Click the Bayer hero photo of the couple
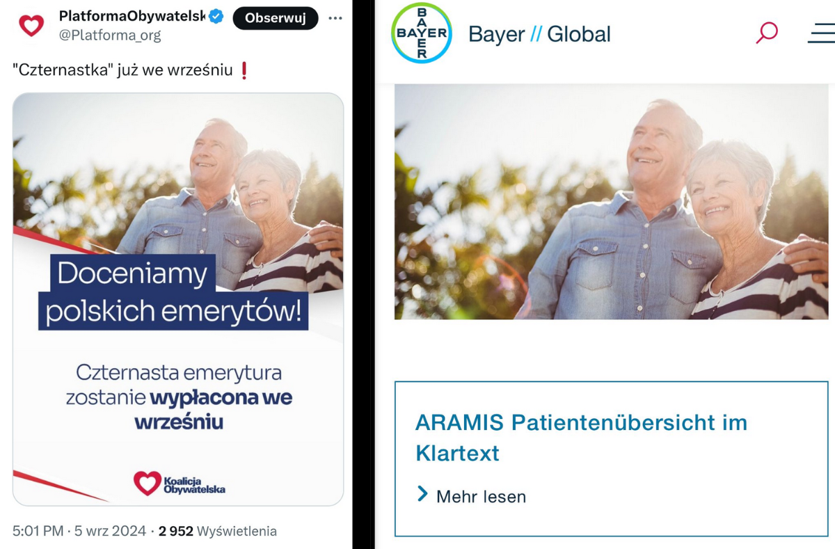Viewport: 835px width, 549px height. pos(612,202)
